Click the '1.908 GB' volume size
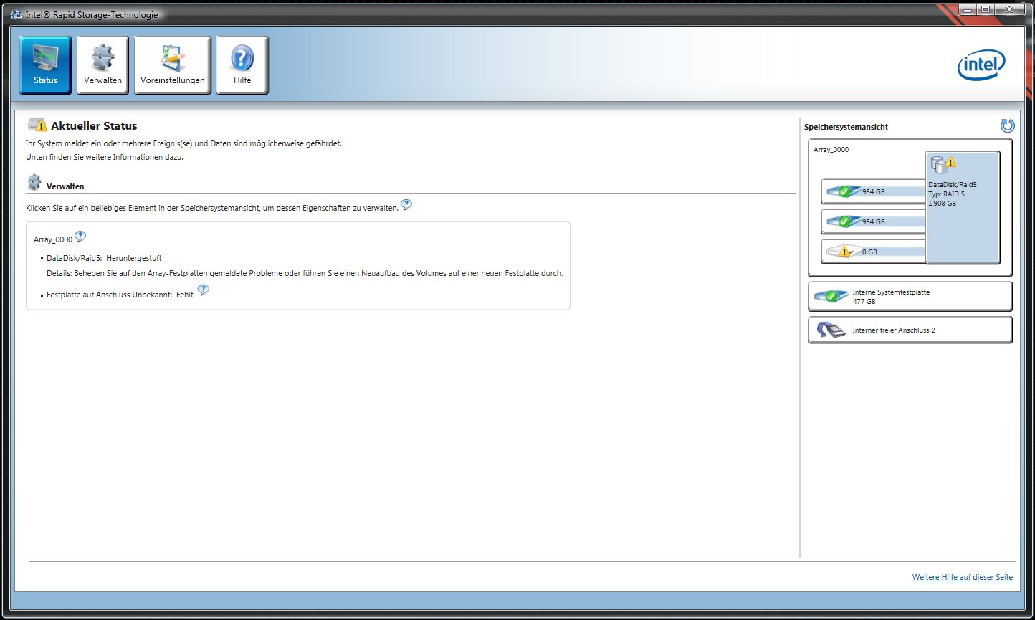Screen dimensions: 1035x620 pyautogui.click(x=942, y=204)
